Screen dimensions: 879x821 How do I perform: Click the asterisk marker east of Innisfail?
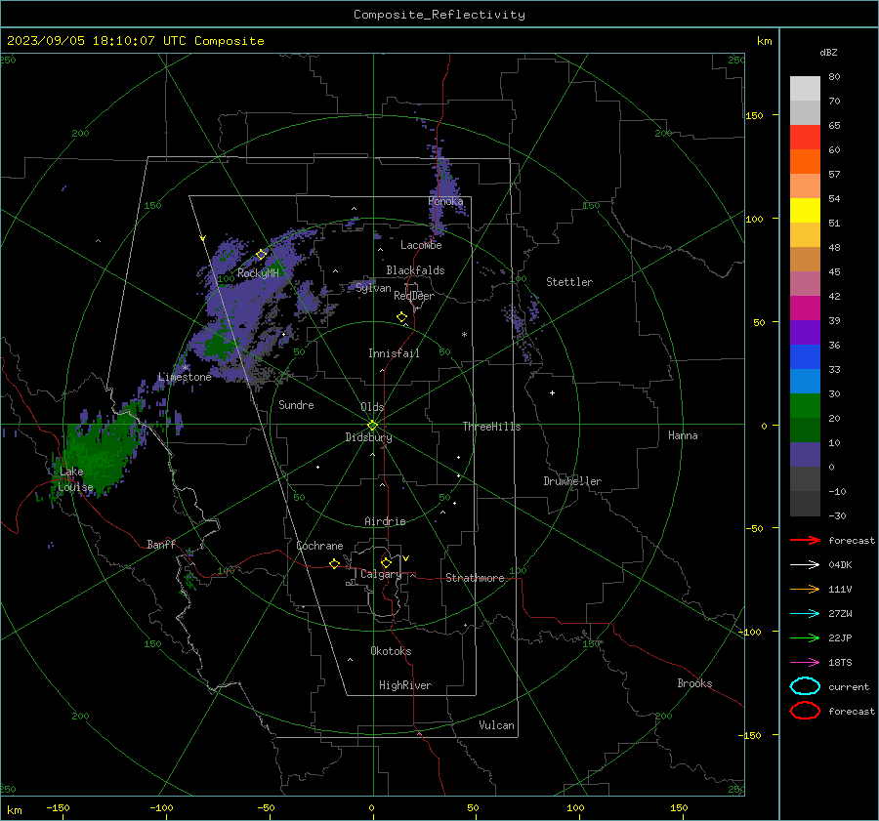coord(464,335)
